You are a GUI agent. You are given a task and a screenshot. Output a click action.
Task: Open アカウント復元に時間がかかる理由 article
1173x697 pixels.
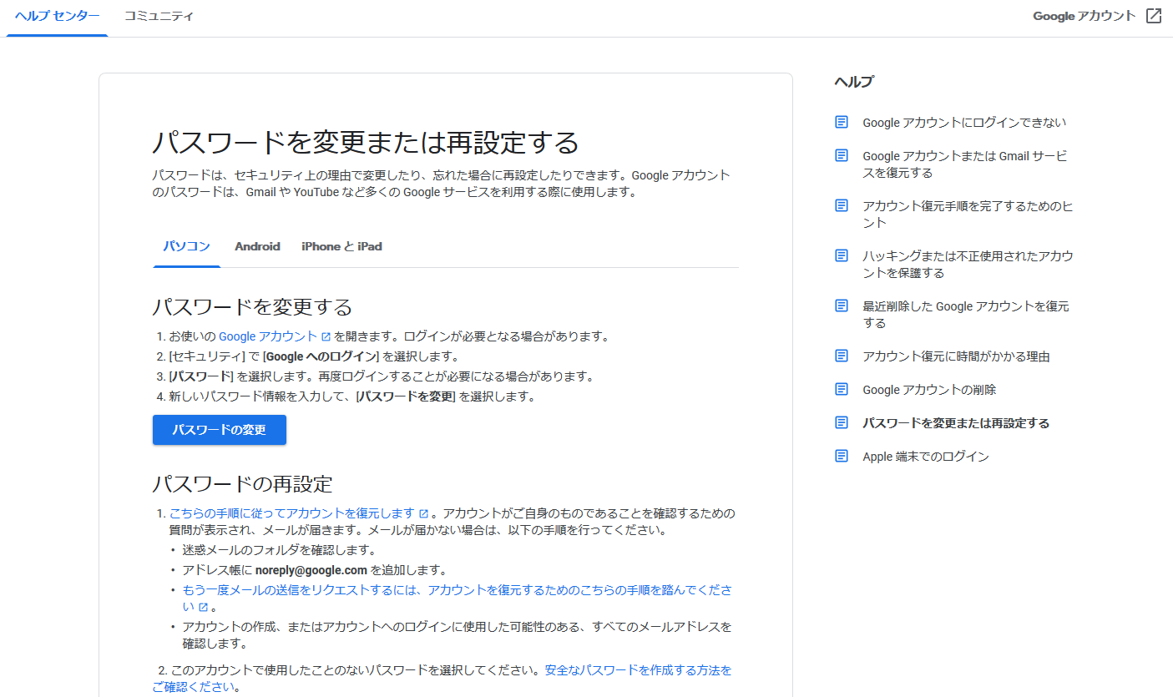(x=956, y=356)
